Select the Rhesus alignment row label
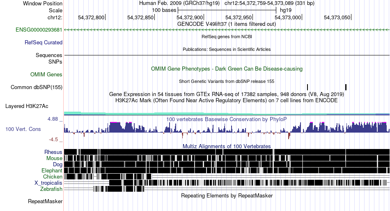 [x=53, y=152]
